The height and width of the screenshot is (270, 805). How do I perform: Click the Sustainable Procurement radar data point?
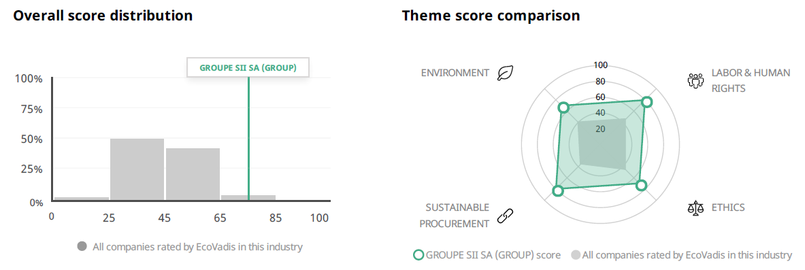click(558, 191)
